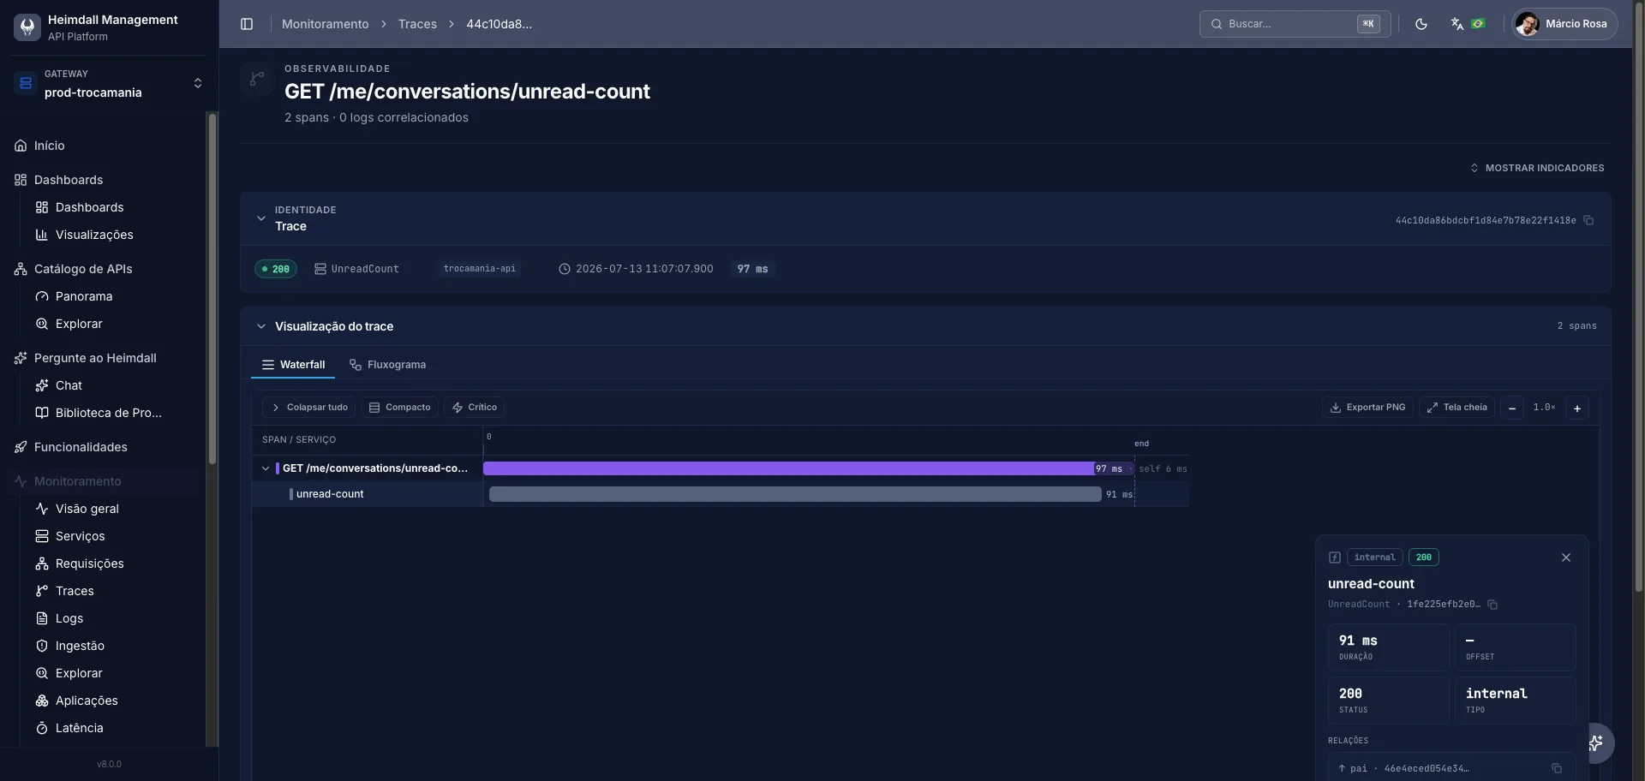
Task: Open language selector with Brazil flag
Action: [x=1468, y=24]
